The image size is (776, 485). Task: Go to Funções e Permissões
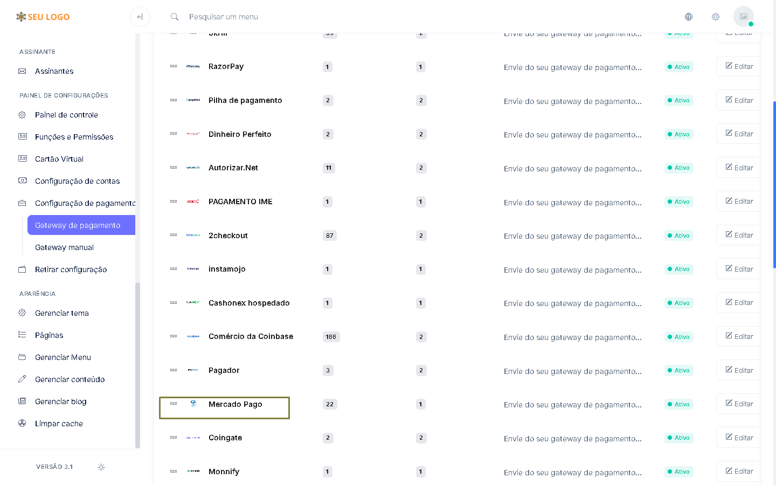point(74,137)
